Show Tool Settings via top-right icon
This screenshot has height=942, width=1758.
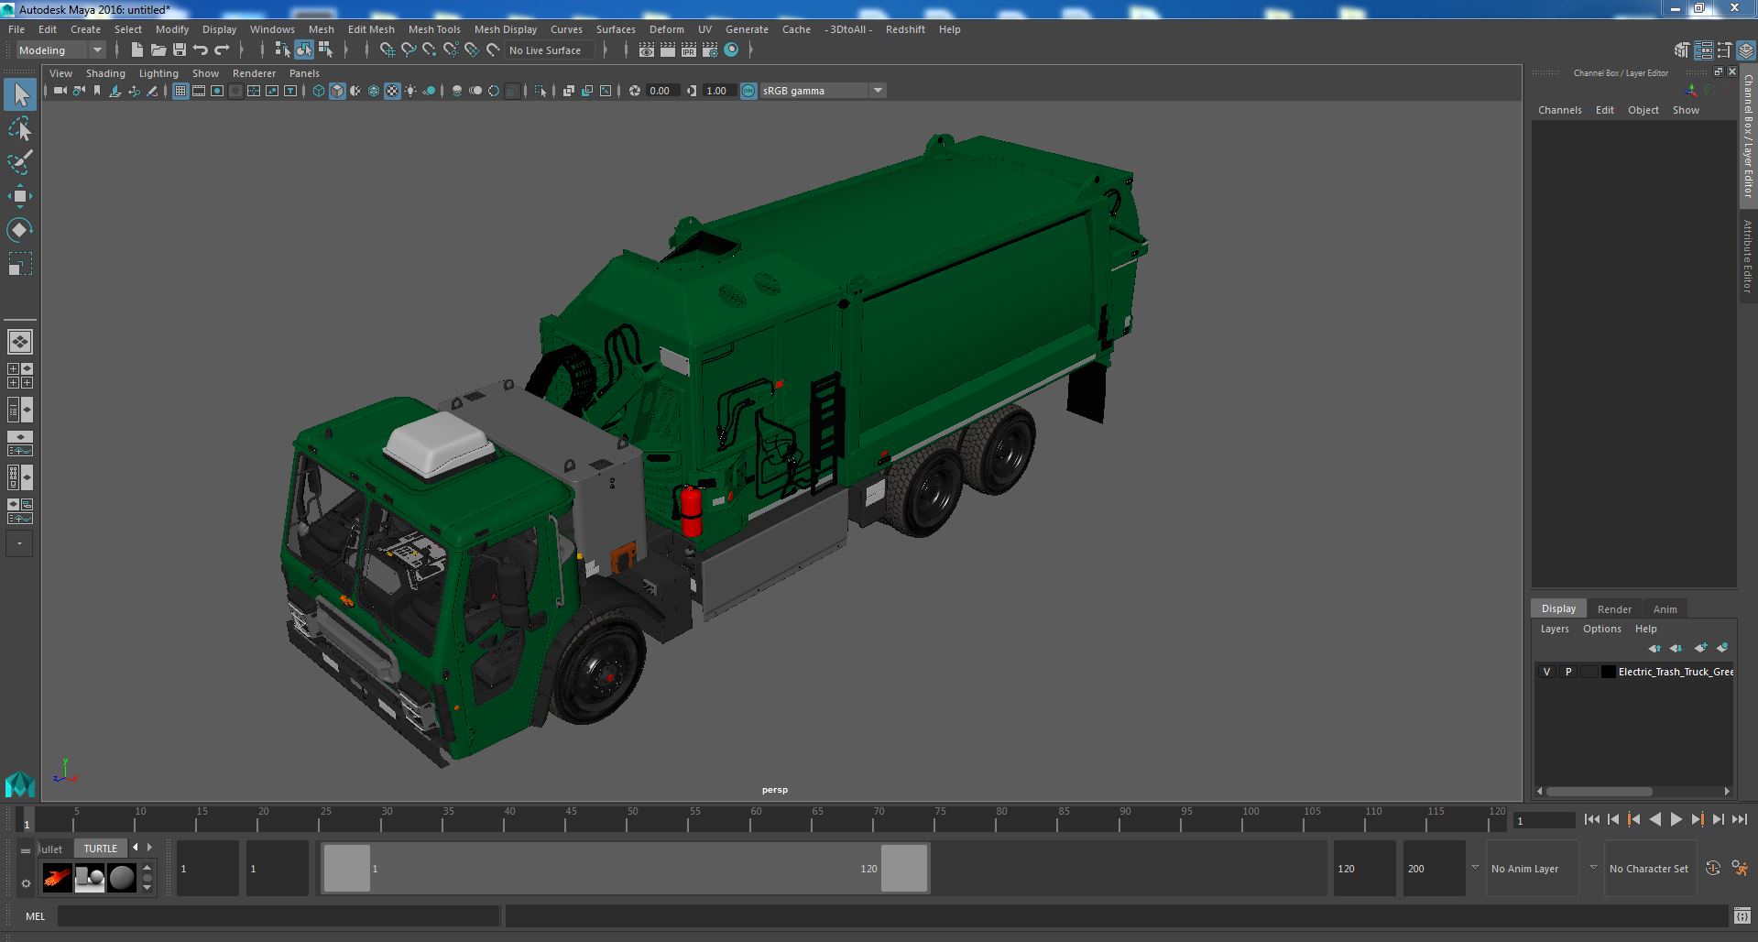pyautogui.click(x=1724, y=50)
